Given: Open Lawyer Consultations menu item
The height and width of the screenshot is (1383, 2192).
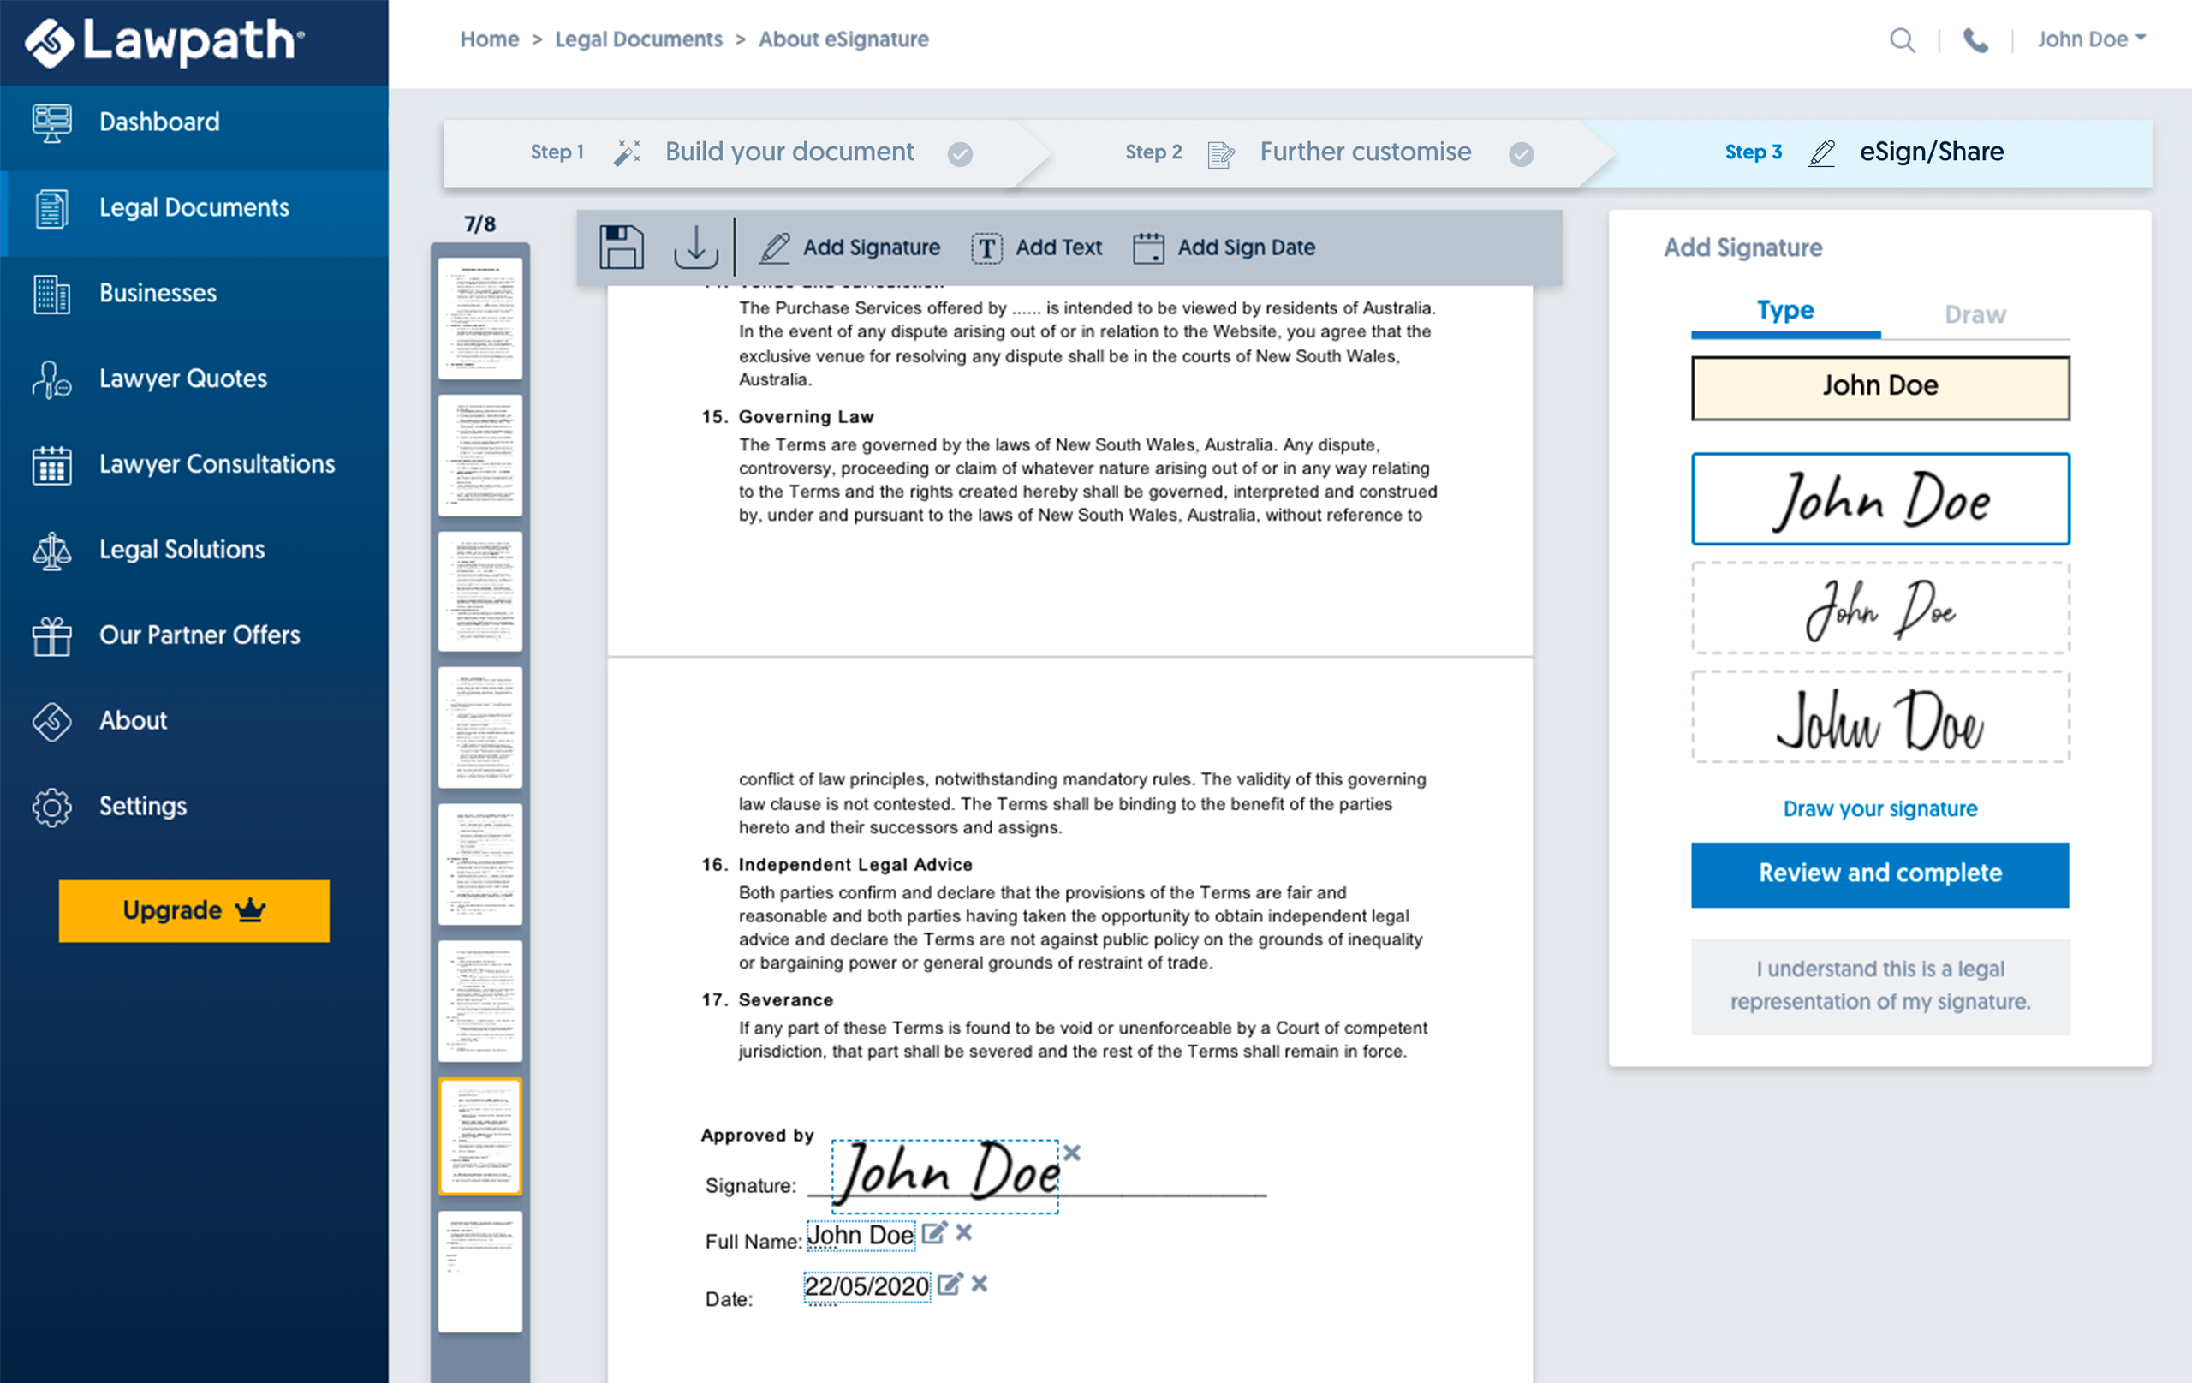Looking at the screenshot, I should pos(194,464).
